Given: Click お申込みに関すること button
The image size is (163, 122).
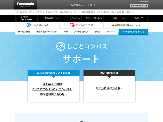Looking at the screenshot, I should click(x=133, y=32).
